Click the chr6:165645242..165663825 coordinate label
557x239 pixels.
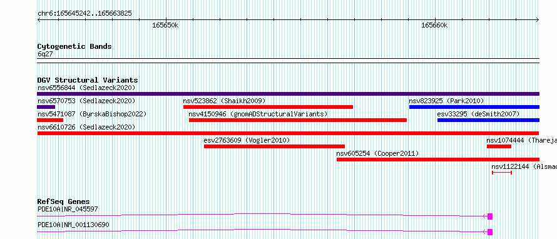pyautogui.click(x=84, y=14)
